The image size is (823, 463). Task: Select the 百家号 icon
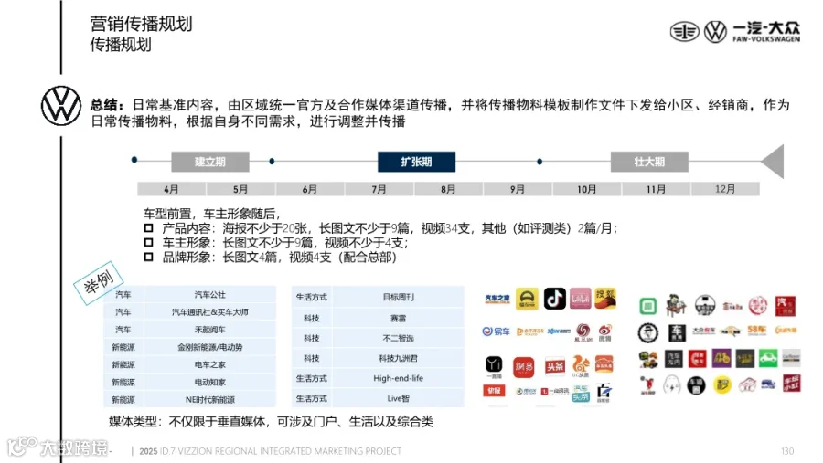[604, 392]
